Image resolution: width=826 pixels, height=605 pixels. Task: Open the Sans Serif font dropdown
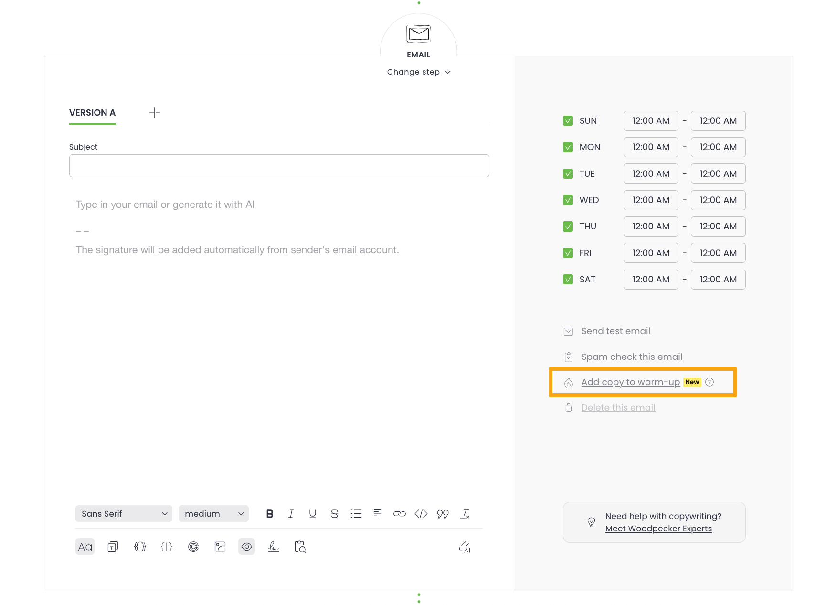pyautogui.click(x=124, y=514)
